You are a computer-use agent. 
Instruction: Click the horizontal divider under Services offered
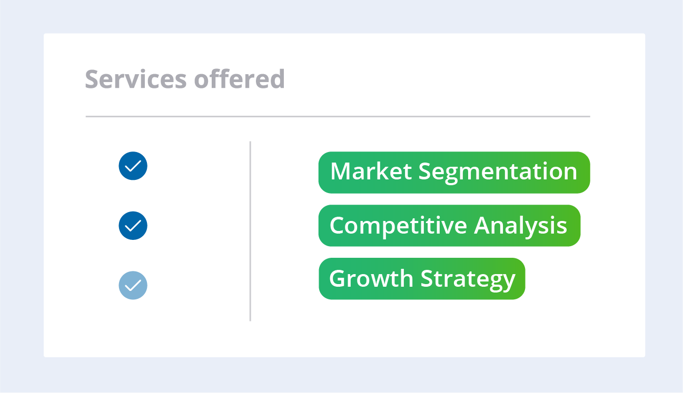338,116
